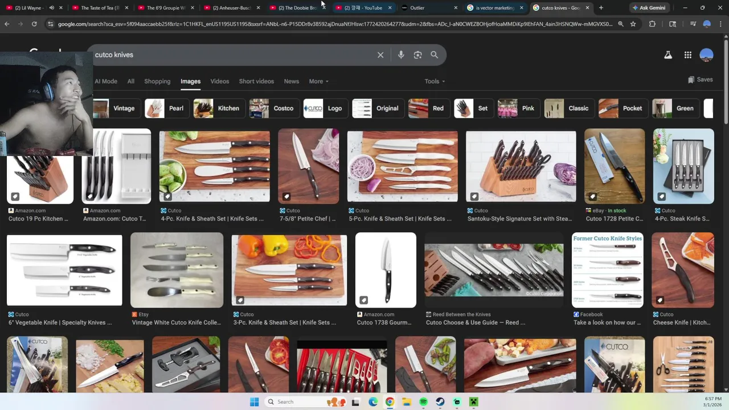The width and height of the screenshot is (729, 410).
Task: Open Google Lens image search icon
Action: click(417, 55)
